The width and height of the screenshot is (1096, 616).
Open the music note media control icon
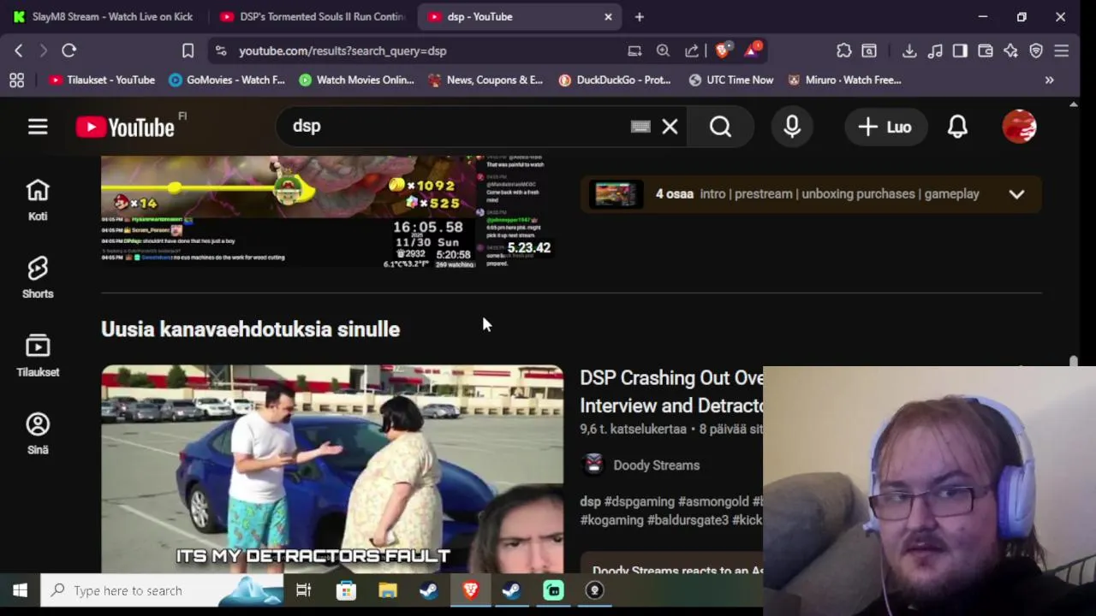(935, 50)
